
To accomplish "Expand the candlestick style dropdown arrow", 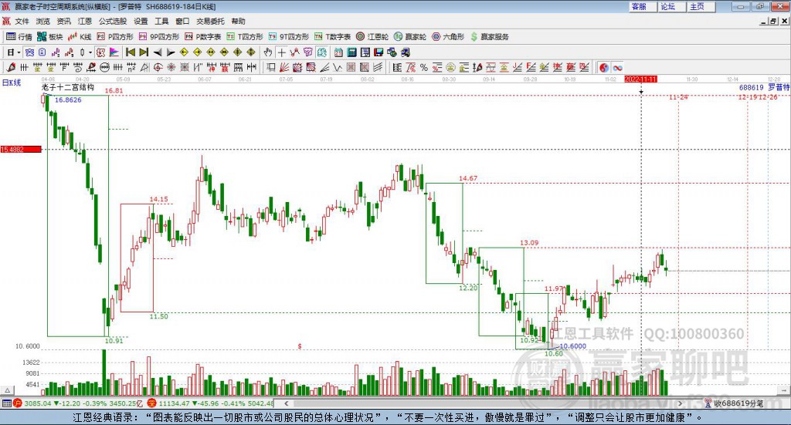I will pos(90,52).
